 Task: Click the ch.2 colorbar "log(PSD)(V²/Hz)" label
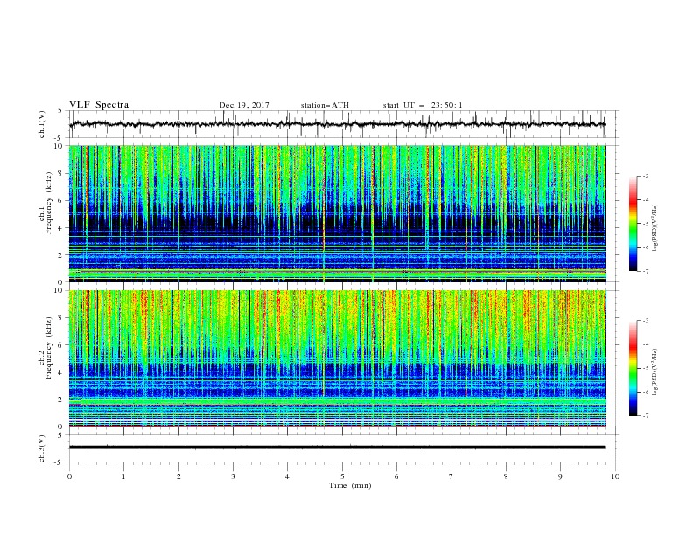click(x=655, y=372)
